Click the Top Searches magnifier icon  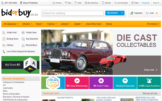(23, 39)
